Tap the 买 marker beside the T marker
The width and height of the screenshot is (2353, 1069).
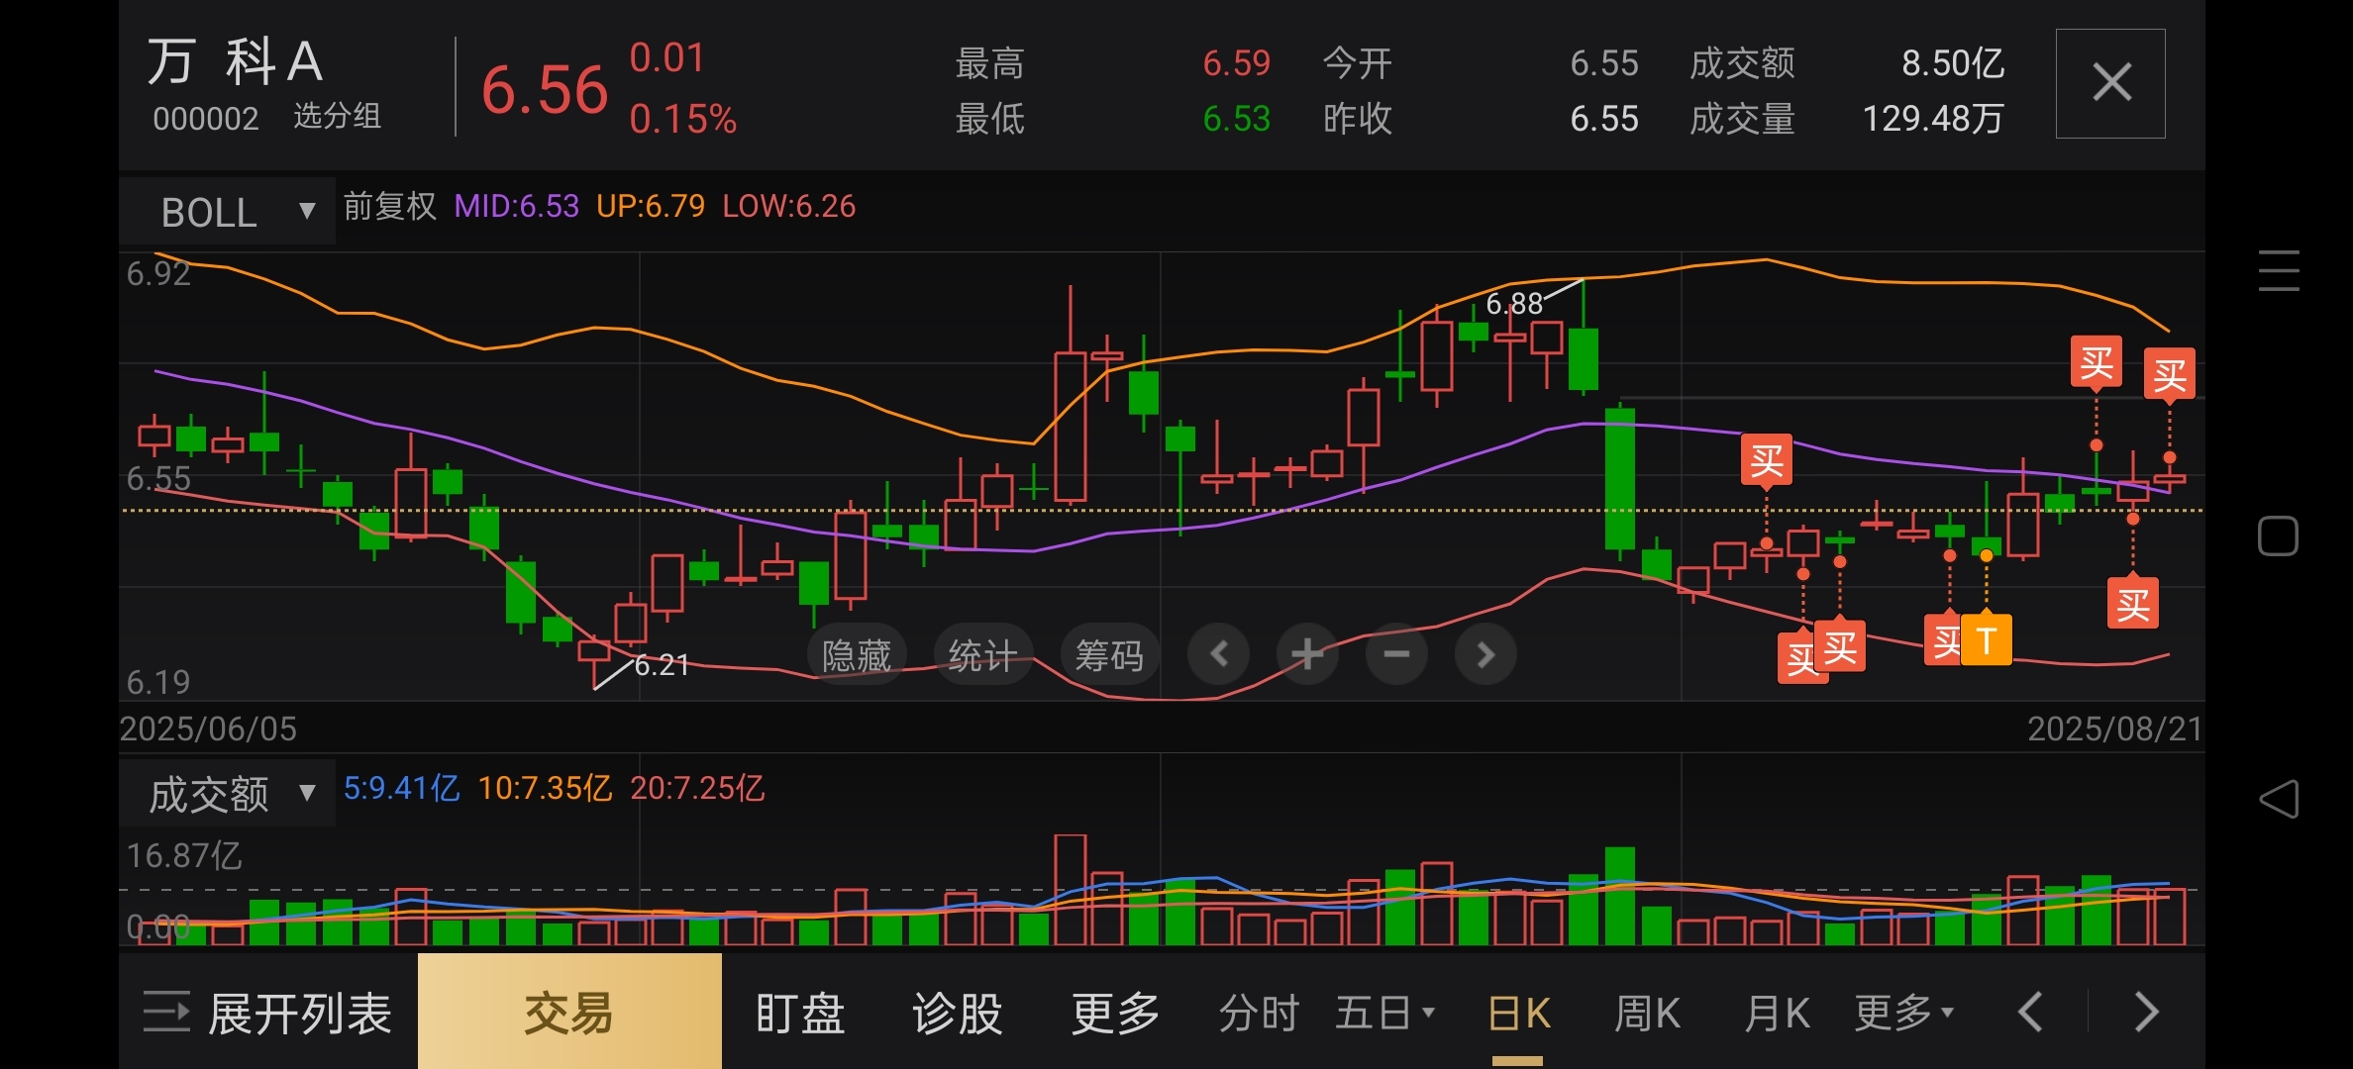click(1945, 640)
